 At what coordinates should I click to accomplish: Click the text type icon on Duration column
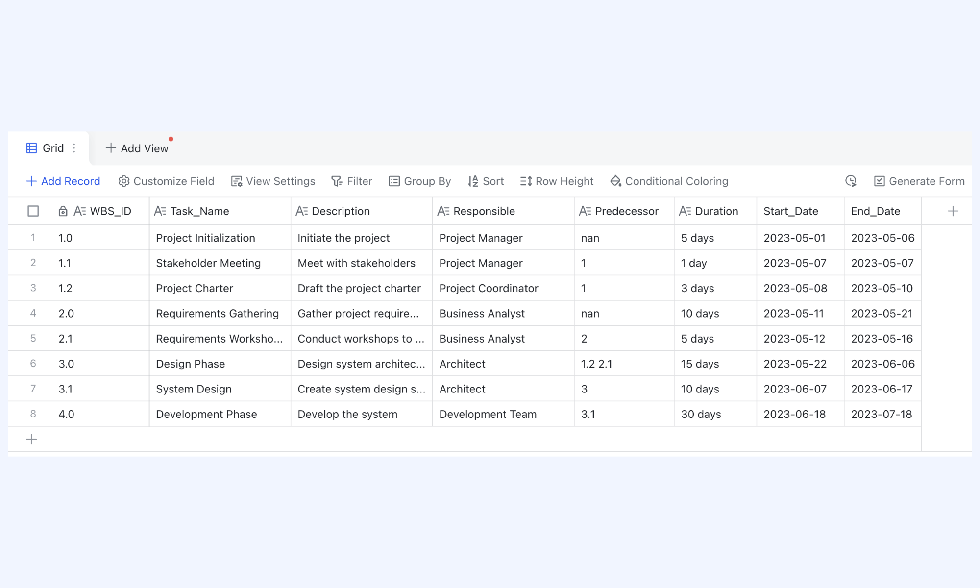[x=685, y=211]
